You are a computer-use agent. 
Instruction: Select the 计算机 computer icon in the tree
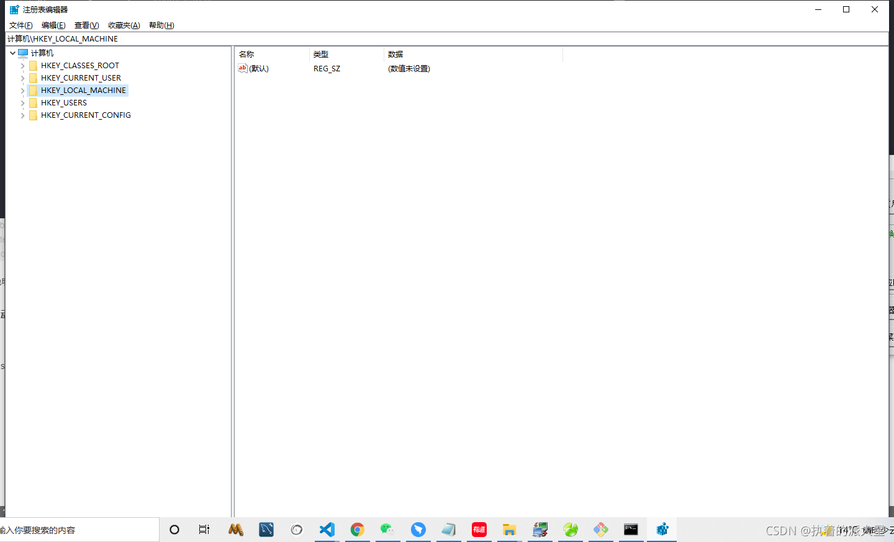tap(23, 53)
